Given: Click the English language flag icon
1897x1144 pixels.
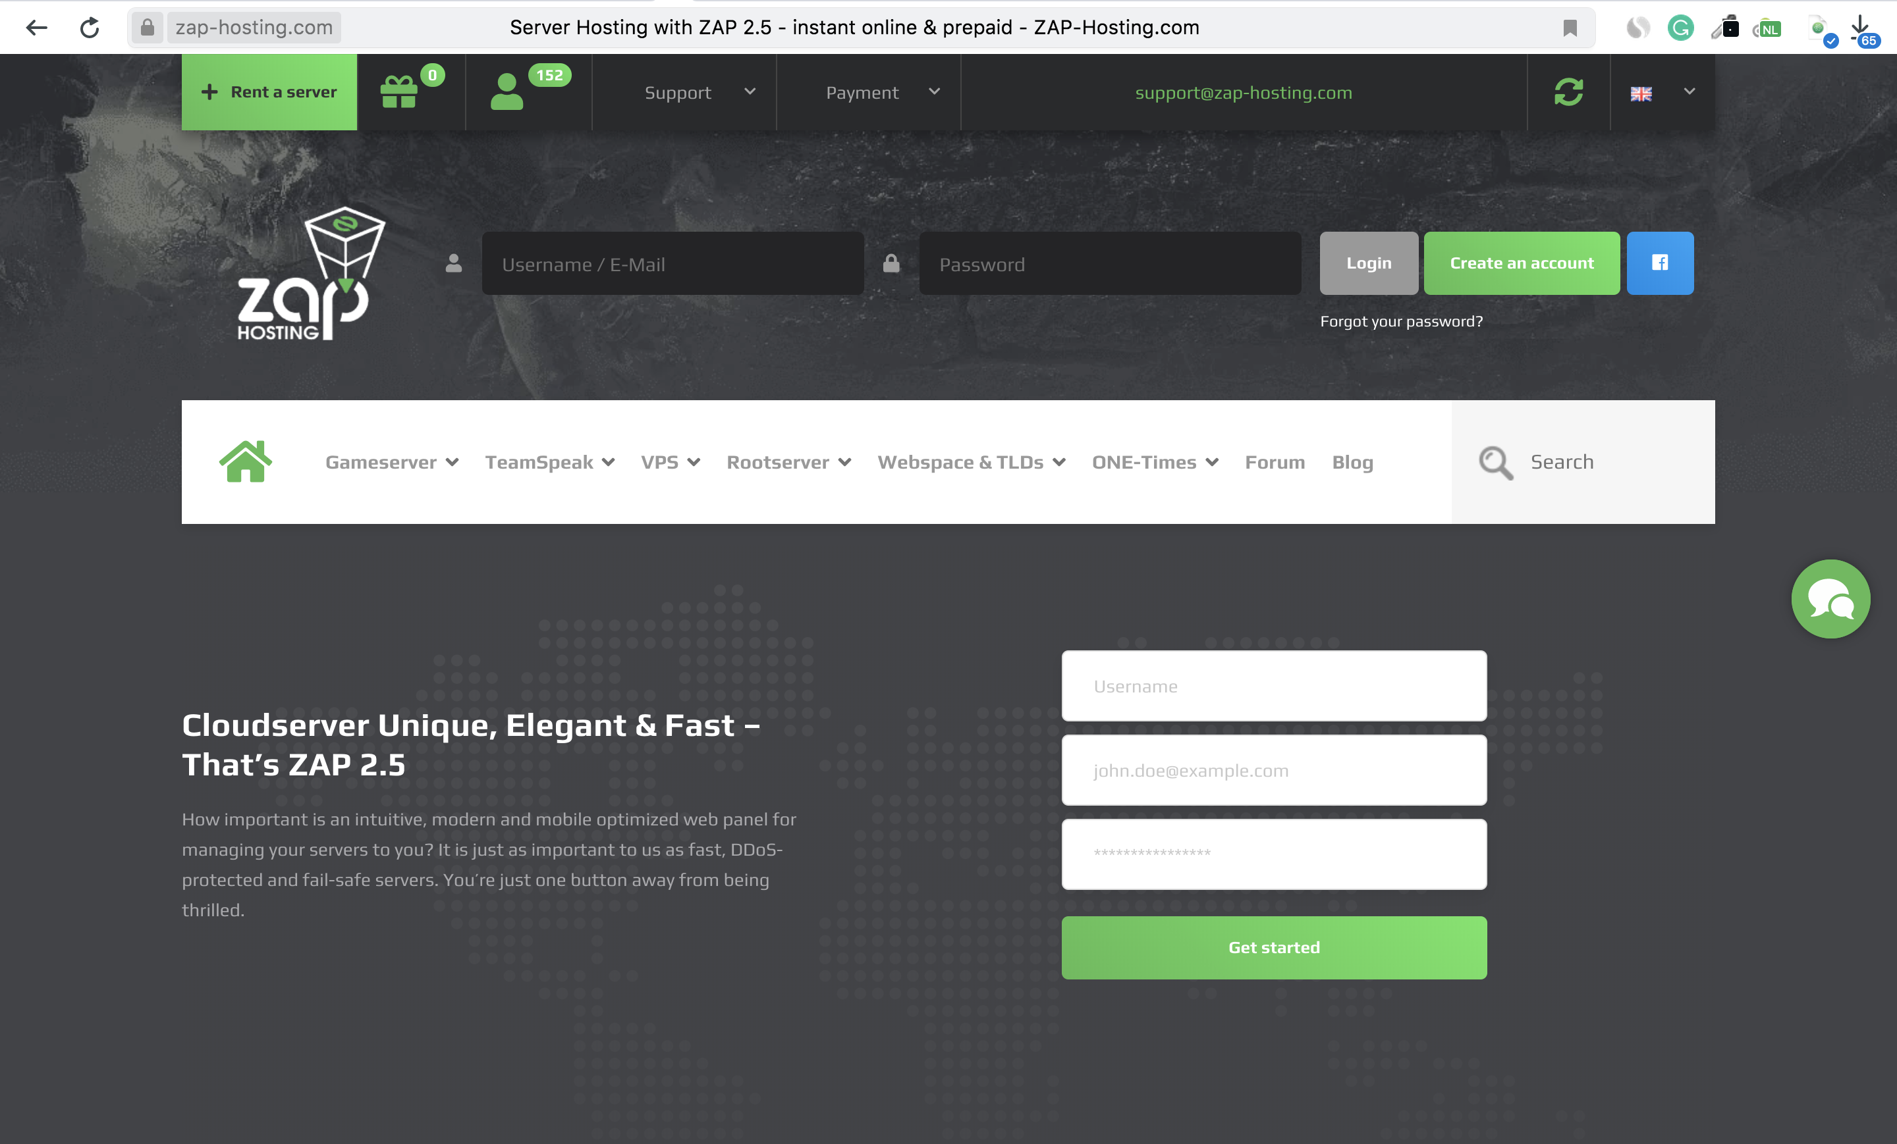Looking at the screenshot, I should click(1642, 92).
